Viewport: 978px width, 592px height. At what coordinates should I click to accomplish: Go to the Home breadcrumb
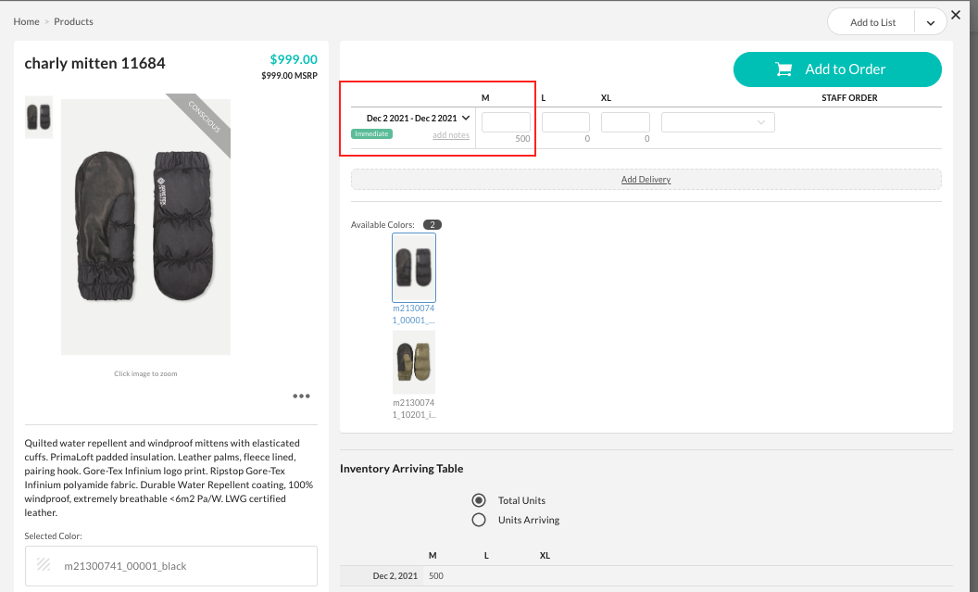pyautogui.click(x=26, y=21)
